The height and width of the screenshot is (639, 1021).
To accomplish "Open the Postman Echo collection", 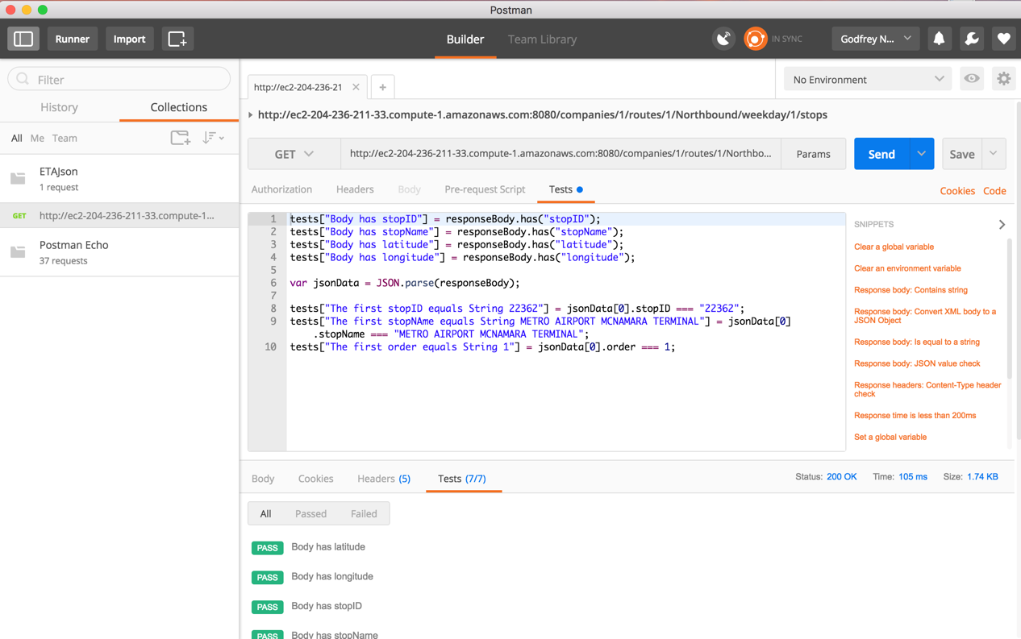I will click(119, 251).
